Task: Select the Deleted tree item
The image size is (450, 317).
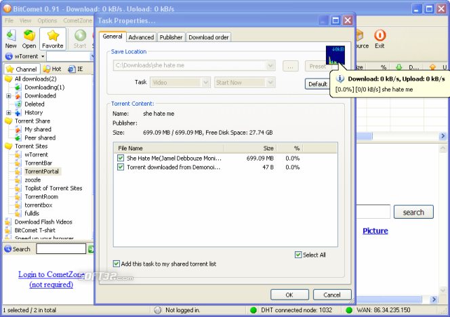Action: point(35,104)
